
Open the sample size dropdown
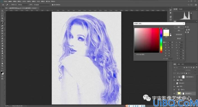click(x=23, y=5)
